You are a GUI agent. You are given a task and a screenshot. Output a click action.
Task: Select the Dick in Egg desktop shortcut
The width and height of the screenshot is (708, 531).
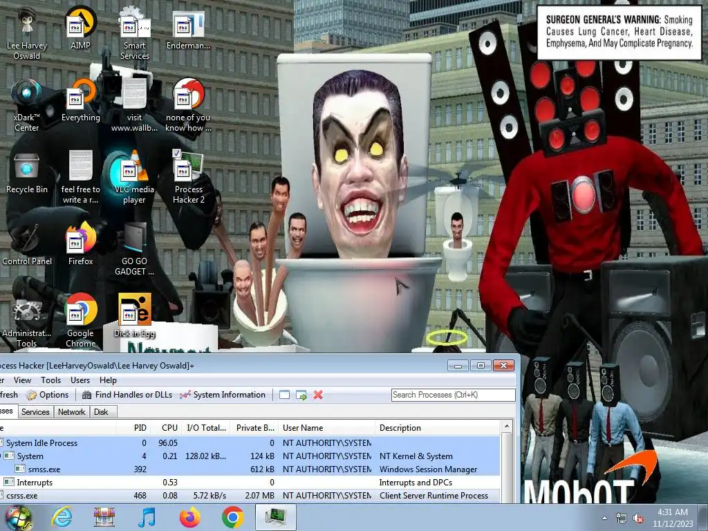tap(135, 315)
